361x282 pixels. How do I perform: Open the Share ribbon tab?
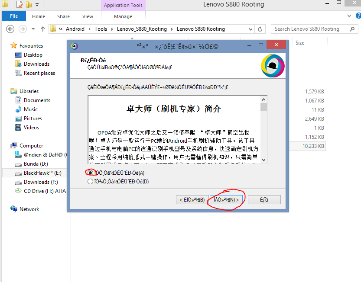click(x=63, y=16)
